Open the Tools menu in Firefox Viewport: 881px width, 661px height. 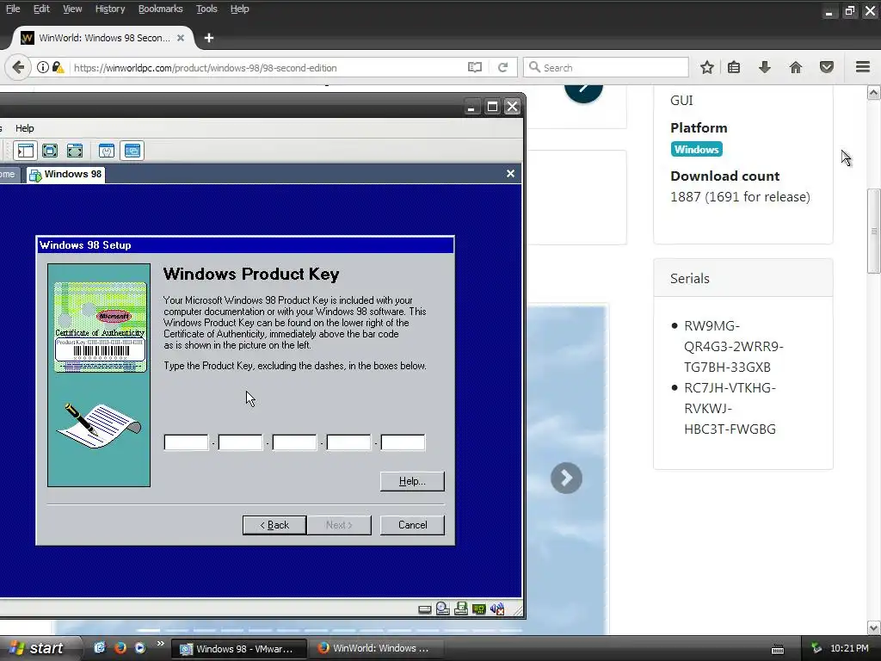206,9
